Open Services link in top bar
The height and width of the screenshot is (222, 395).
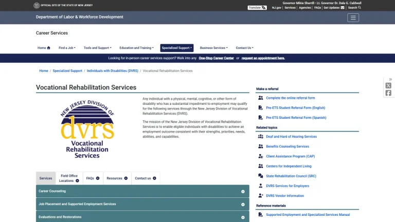(290, 8)
